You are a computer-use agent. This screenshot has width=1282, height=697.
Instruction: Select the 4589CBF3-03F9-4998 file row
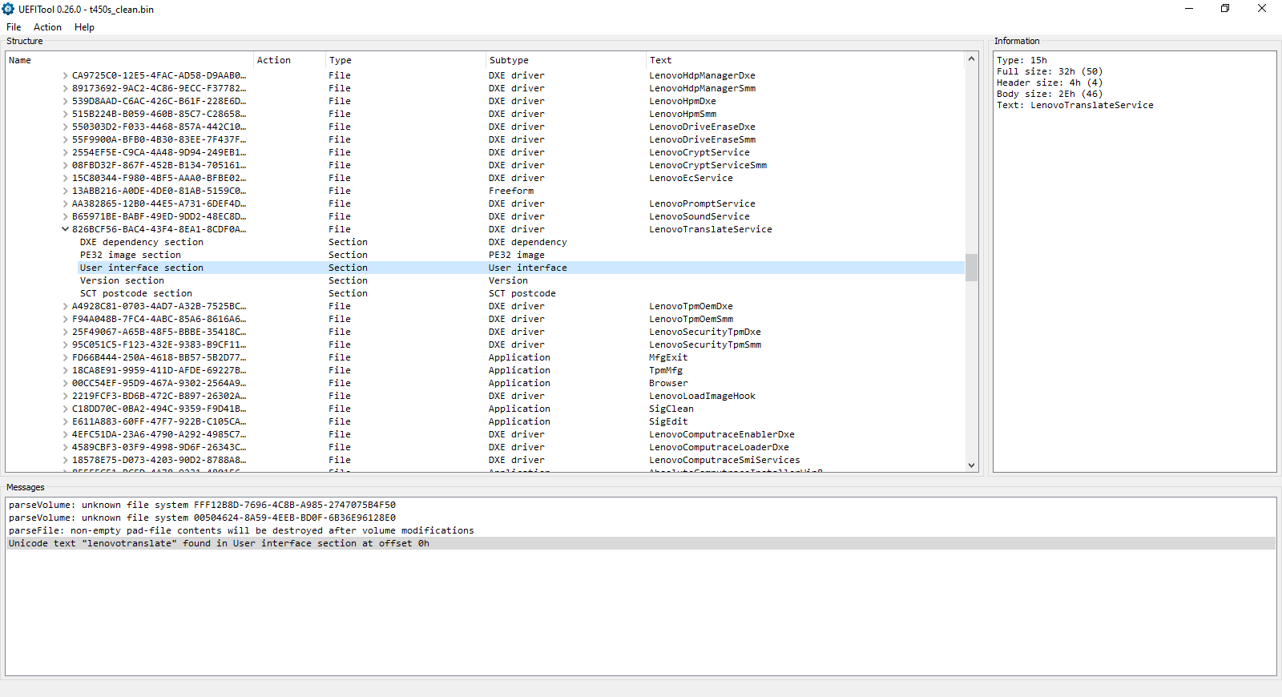click(x=485, y=447)
